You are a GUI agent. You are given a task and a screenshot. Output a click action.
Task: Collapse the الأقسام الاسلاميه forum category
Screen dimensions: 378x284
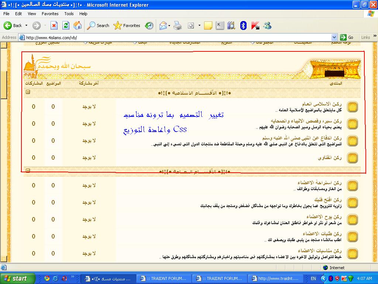[28, 92]
